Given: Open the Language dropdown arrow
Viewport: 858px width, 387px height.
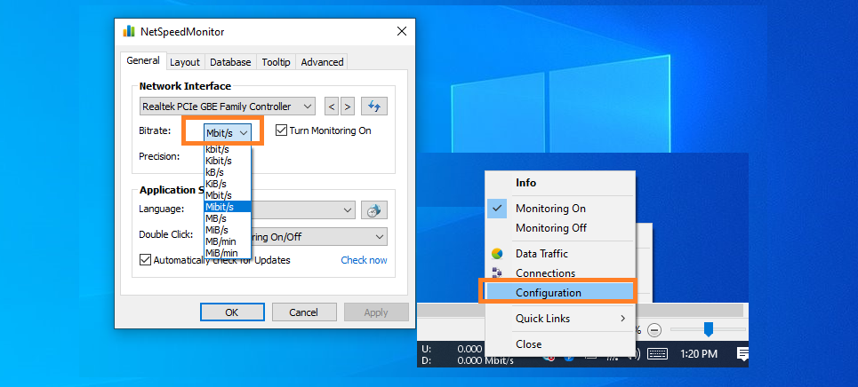Looking at the screenshot, I should point(348,209).
